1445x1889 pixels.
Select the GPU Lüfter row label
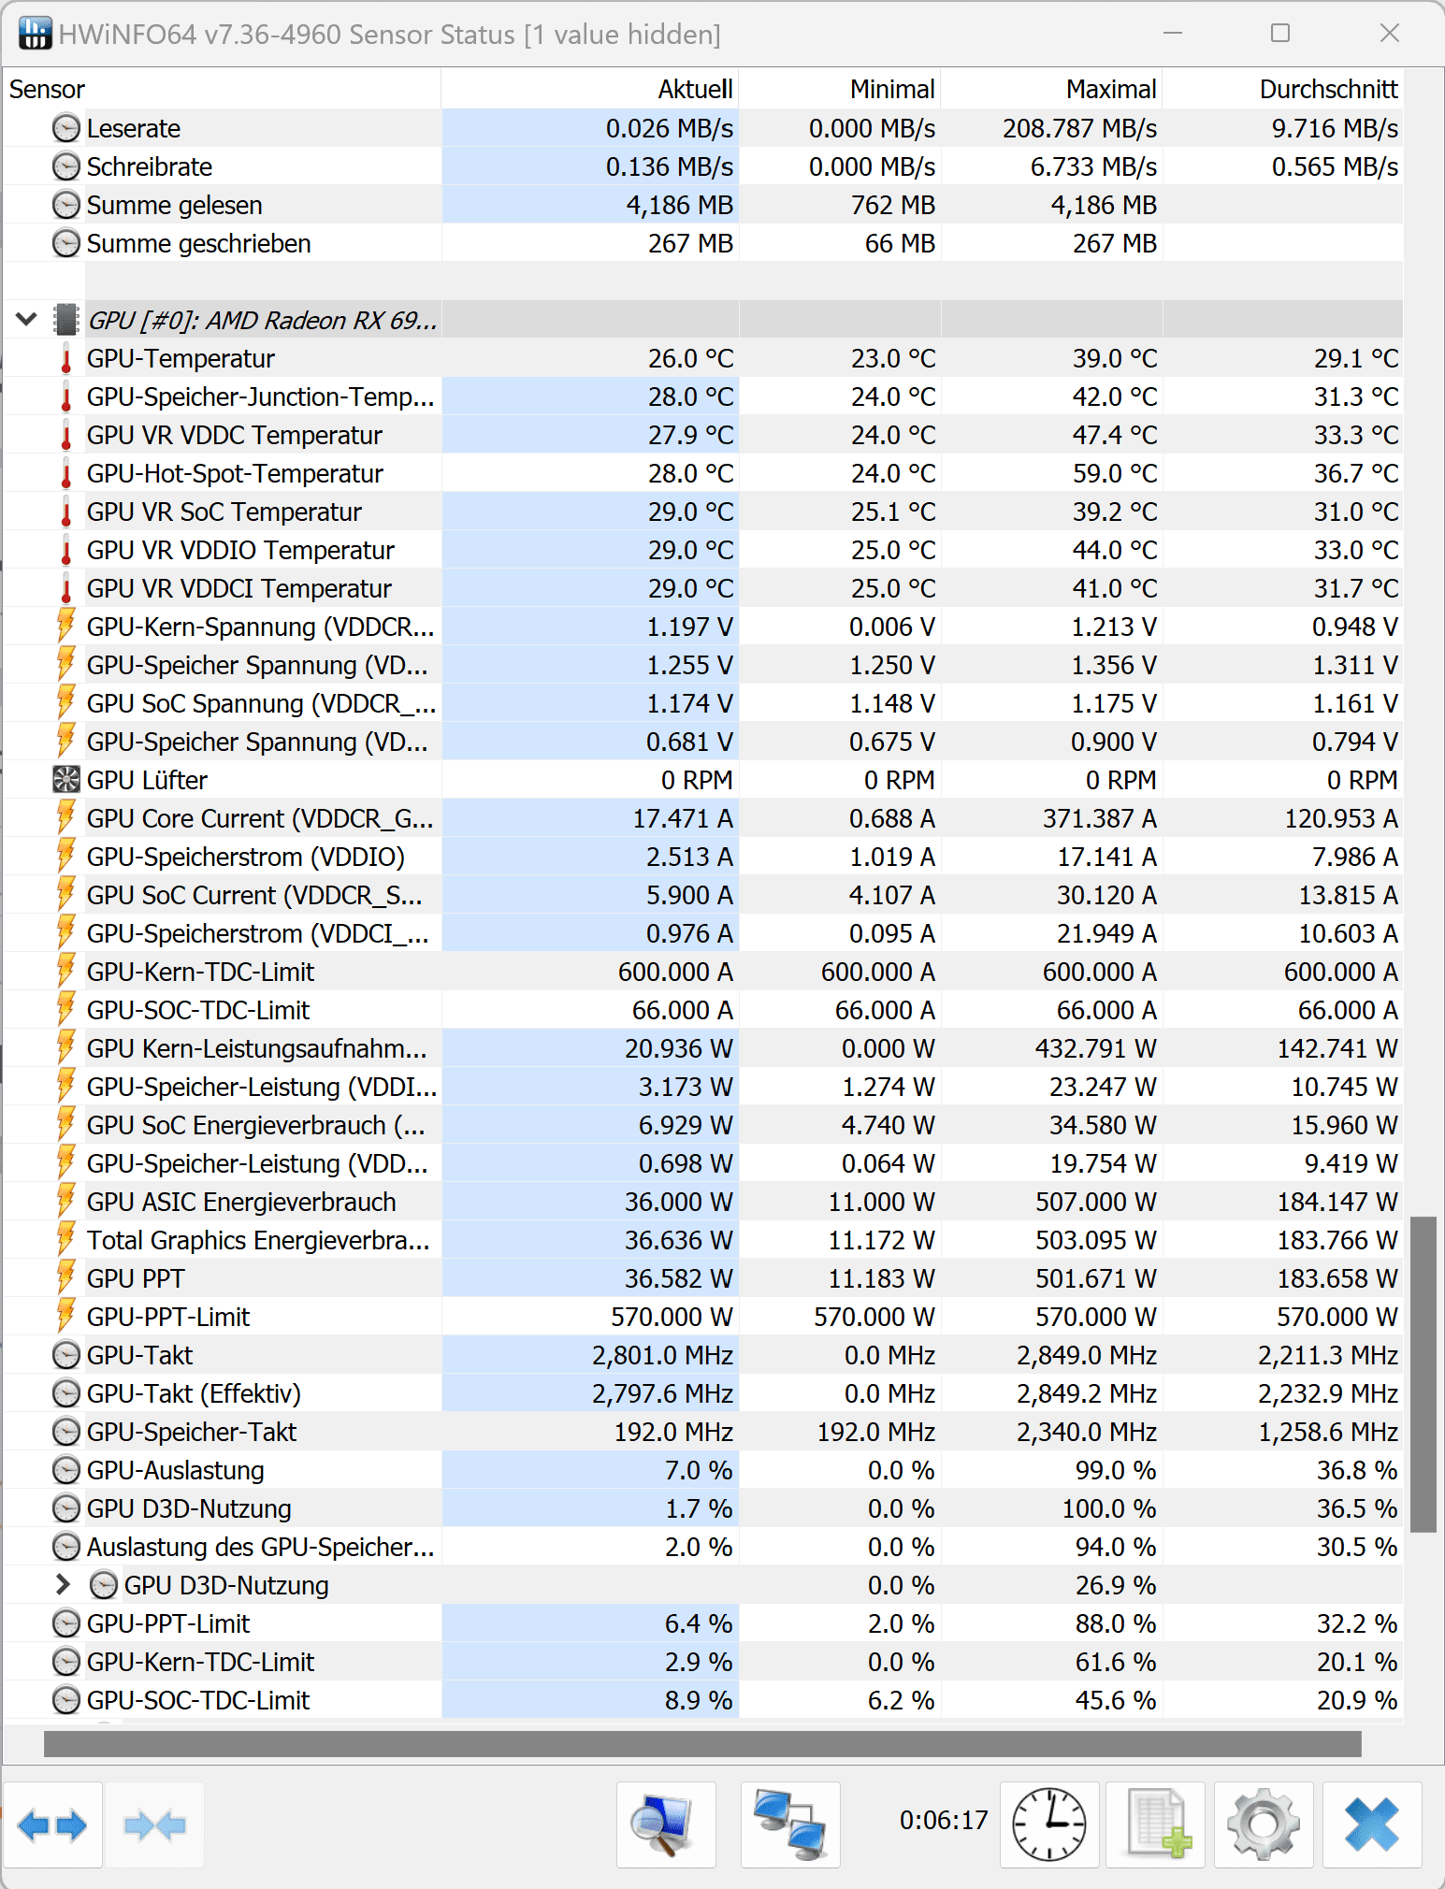[x=147, y=780]
